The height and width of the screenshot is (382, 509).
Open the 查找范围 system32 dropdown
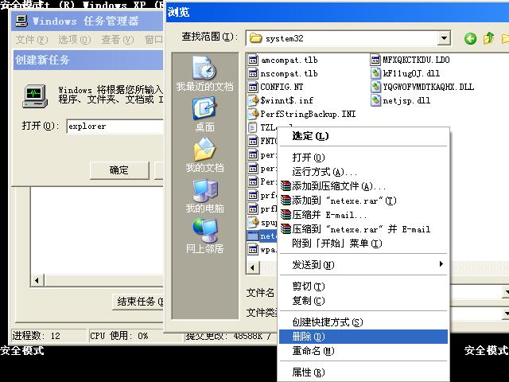444,39
